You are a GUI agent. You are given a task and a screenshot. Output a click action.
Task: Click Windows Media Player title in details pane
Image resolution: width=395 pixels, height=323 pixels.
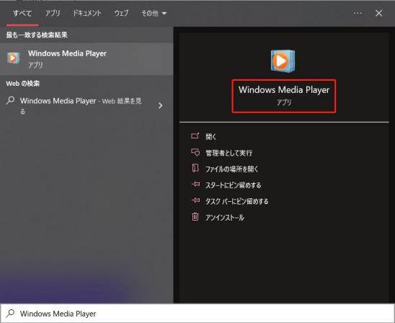pos(284,90)
